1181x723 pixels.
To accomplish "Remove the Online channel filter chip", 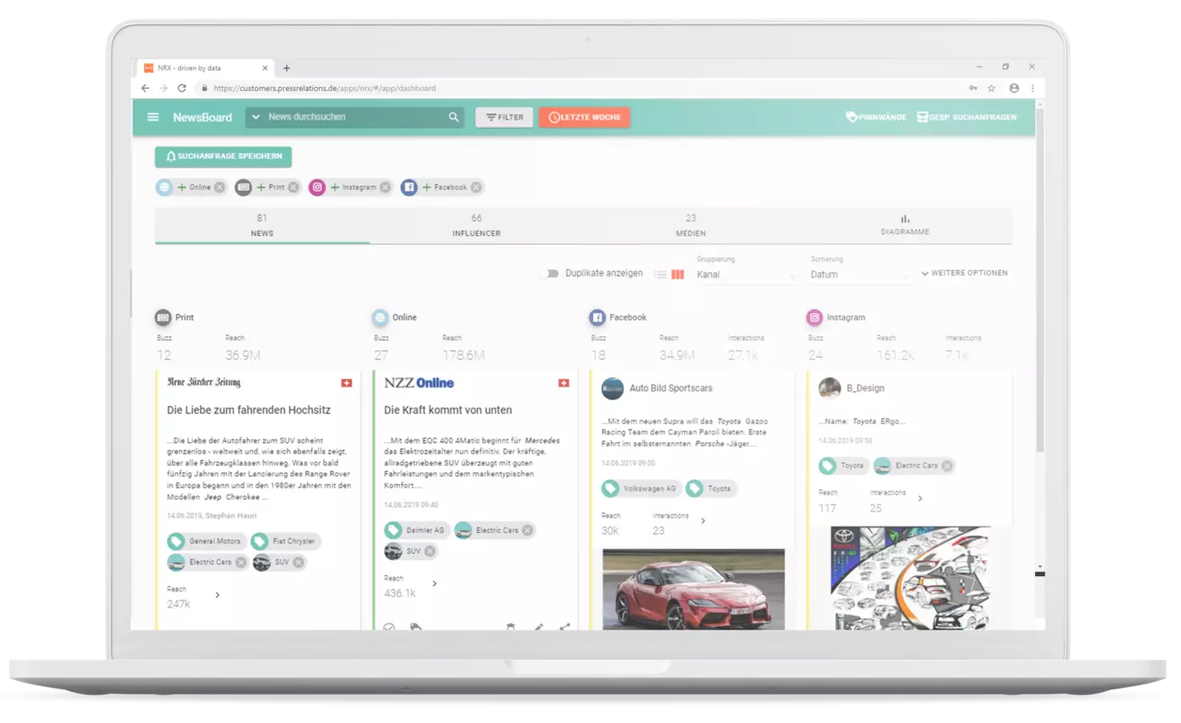I will pos(219,187).
